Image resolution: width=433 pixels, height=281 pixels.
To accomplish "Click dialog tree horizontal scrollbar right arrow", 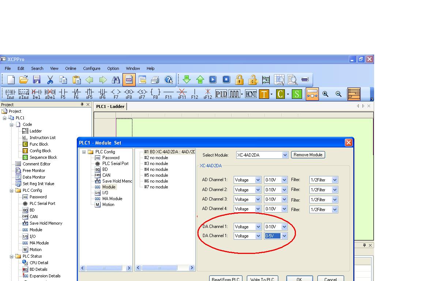I will point(129,268).
